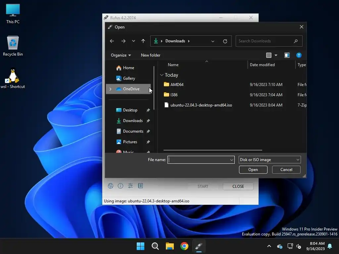
Task: Select Home in the navigation pane
Action: 128,68
